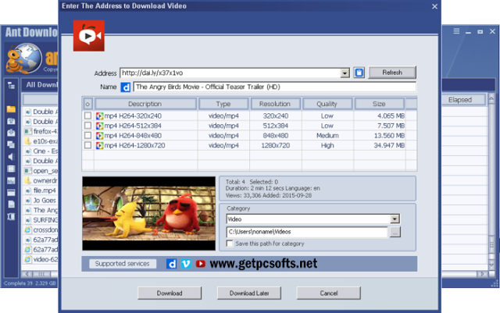Check the mp4 H264-1280x720 row checkbox
Viewport: 500px width, 313px height.
click(x=87, y=145)
